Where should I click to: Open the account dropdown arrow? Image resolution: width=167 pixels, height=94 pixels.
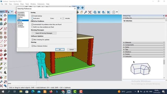coord(117,12)
